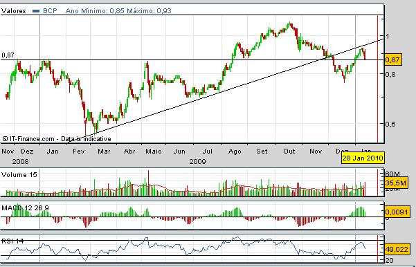The image size is (416, 267).
Task: Click the 0,8 price axis value
Action: coord(390,74)
